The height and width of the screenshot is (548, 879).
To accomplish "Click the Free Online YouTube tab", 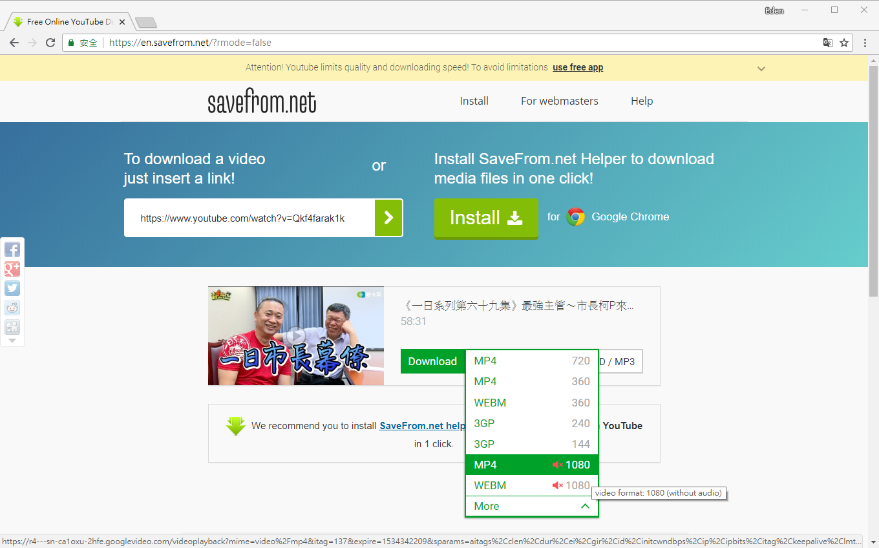I will click(68, 22).
